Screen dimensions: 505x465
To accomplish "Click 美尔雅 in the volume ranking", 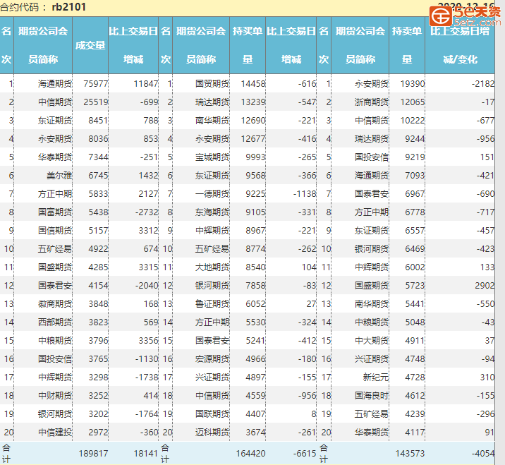I will coord(59,176).
